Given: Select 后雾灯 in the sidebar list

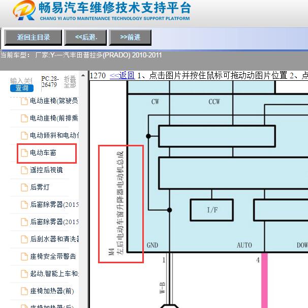Looking at the screenshot, I should (x=40, y=187).
